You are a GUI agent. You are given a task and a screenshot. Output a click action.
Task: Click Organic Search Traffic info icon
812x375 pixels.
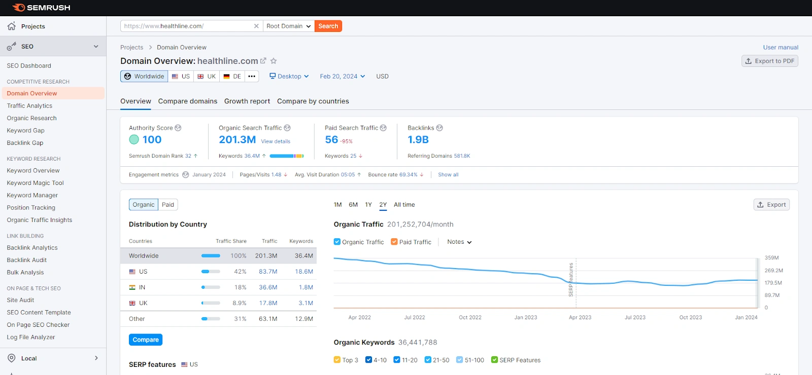[x=287, y=128]
